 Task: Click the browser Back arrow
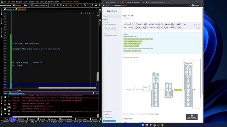click(104, 5)
